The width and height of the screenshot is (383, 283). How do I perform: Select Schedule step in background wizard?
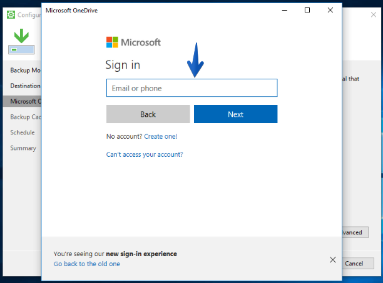(23, 132)
